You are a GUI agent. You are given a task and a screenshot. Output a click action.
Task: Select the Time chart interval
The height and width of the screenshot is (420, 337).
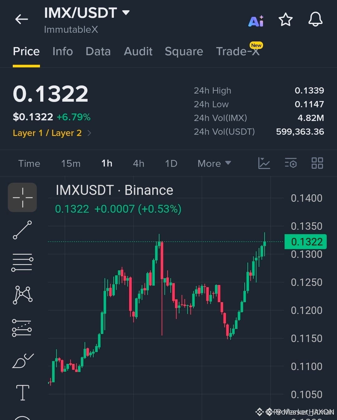[x=29, y=163]
